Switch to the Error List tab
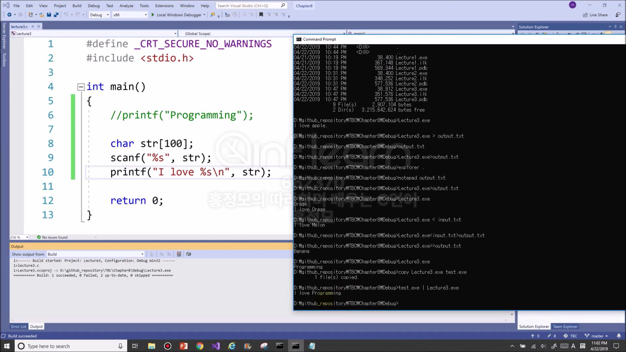This screenshot has width=626, height=352. tap(19, 327)
